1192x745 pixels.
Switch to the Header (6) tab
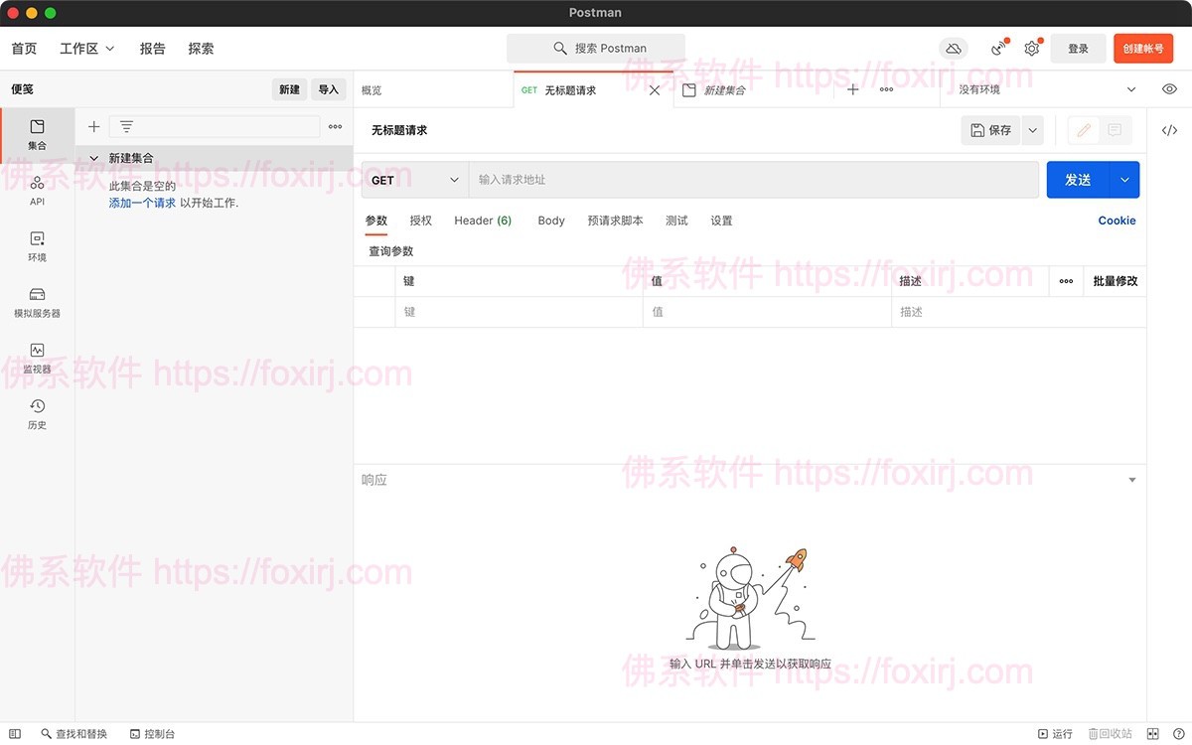coord(483,221)
